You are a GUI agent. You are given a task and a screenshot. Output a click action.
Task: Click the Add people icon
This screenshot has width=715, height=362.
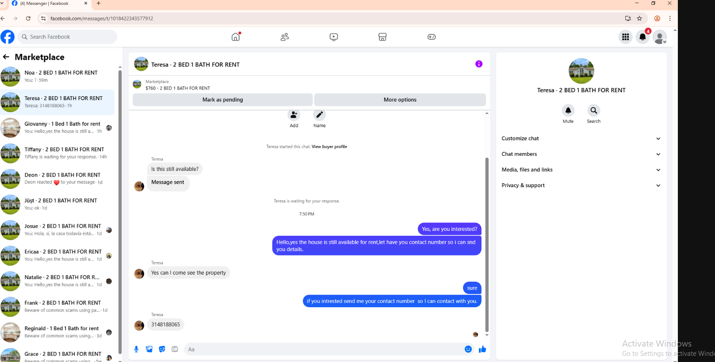tap(294, 115)
